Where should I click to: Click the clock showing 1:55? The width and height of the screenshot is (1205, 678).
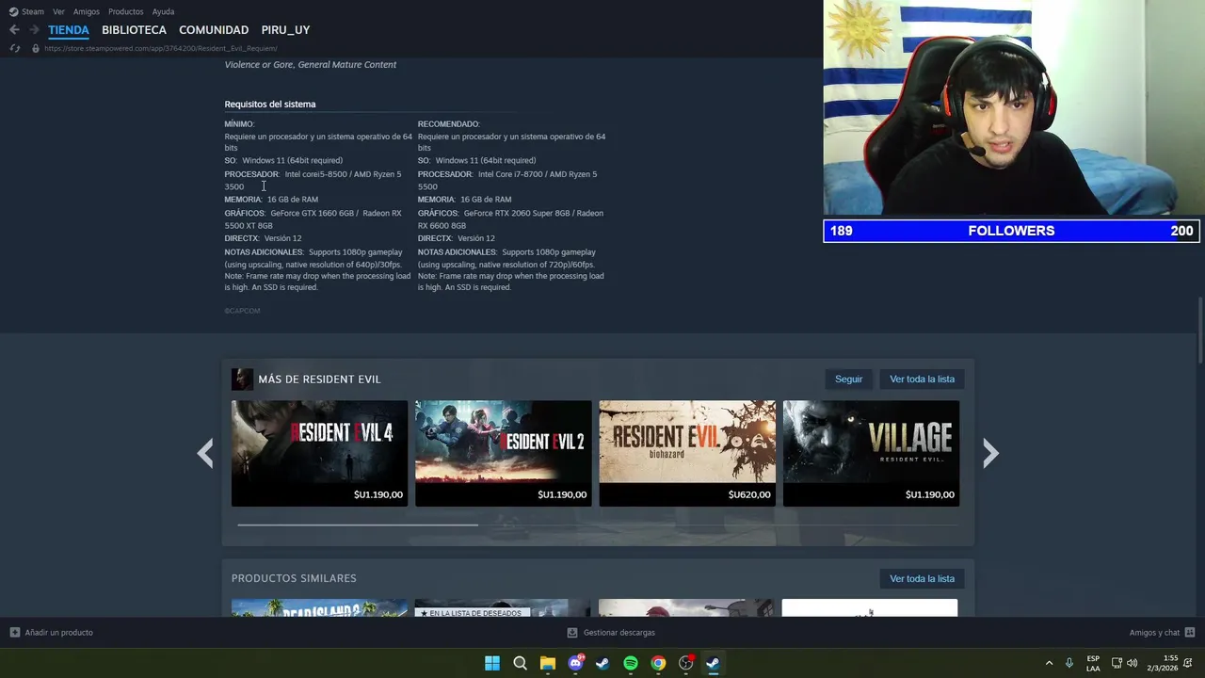1171,658
